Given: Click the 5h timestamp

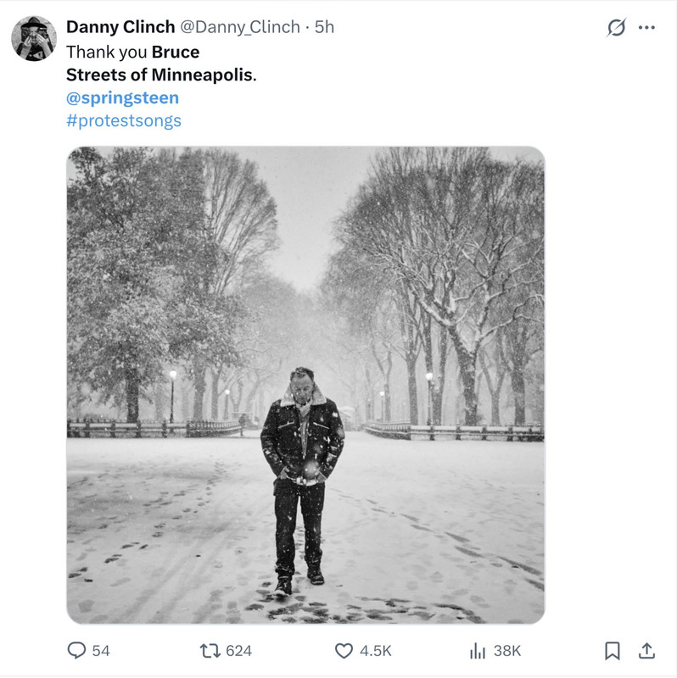Looking at the screenshot, I should [x=325, y=27].
